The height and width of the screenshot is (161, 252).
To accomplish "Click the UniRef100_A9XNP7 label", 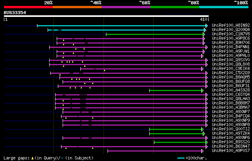I will click(231, 112).
